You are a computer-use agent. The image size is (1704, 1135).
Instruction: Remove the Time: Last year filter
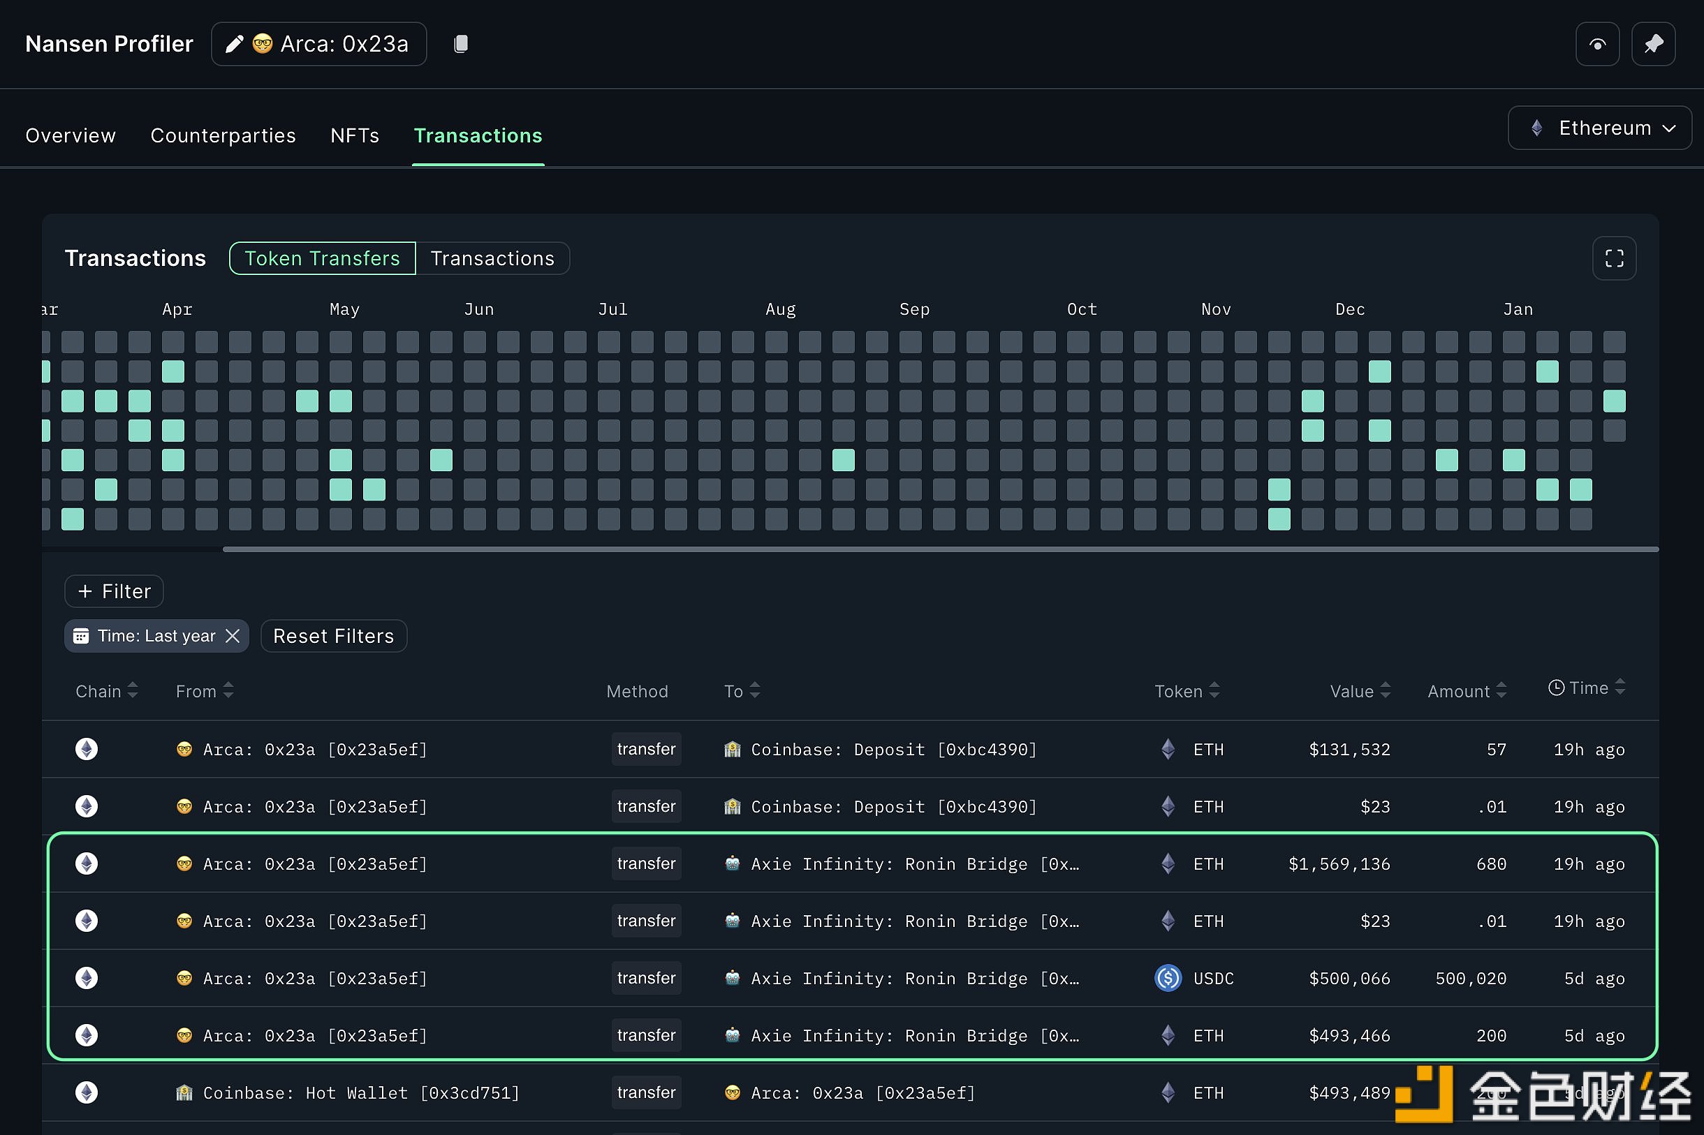point(233,635)
